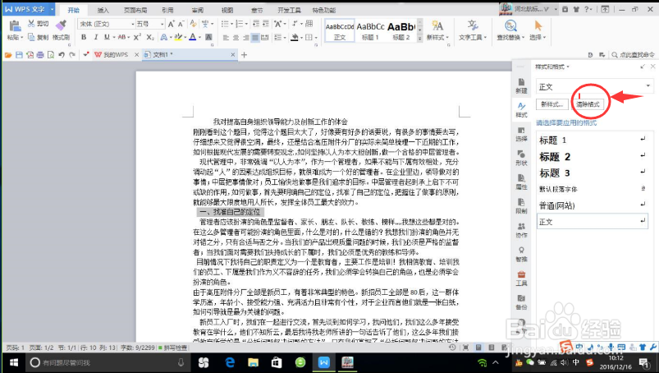Apply the 标题 2 style from styles list
This screenshot has width=659, height=373.
[x=593, y=156]
